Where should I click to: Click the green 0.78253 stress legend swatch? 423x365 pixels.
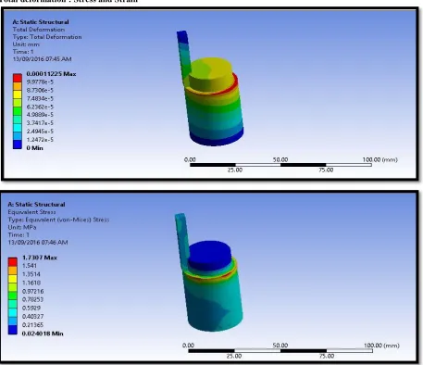click(x=13, y=296)
